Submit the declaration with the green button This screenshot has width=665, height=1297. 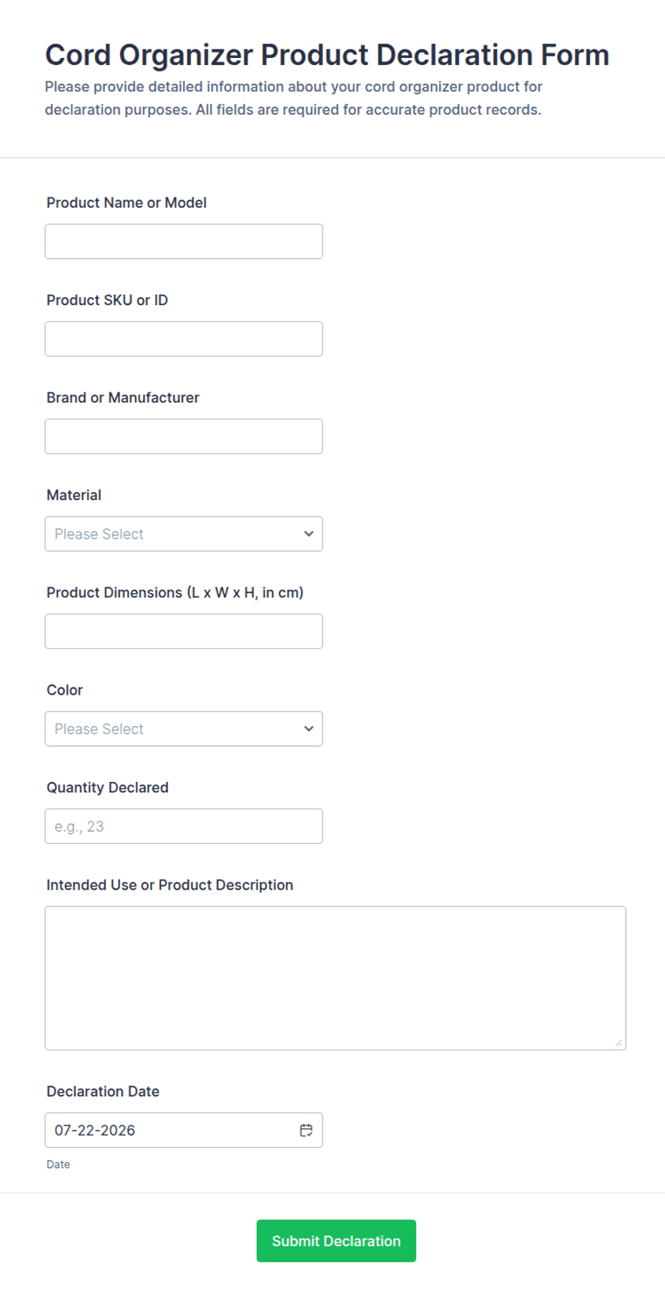tap(336, 1241)
